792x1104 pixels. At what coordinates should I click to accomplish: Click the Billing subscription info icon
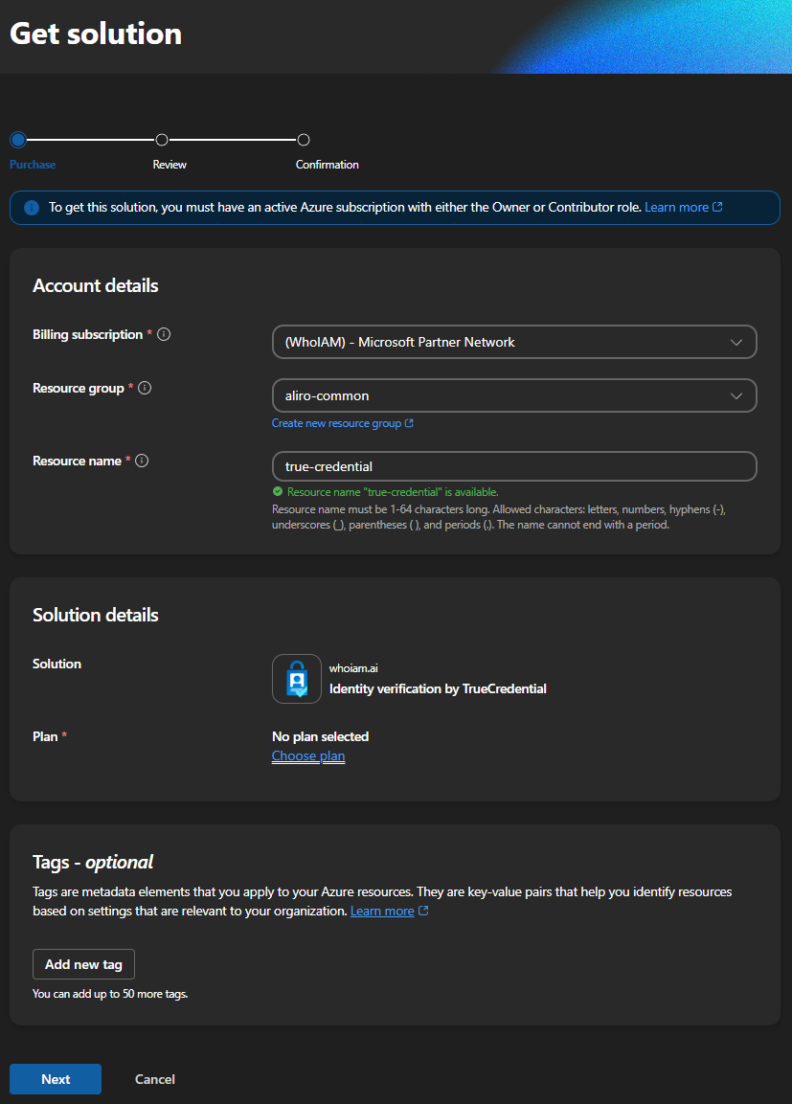(x=164, y=334)
